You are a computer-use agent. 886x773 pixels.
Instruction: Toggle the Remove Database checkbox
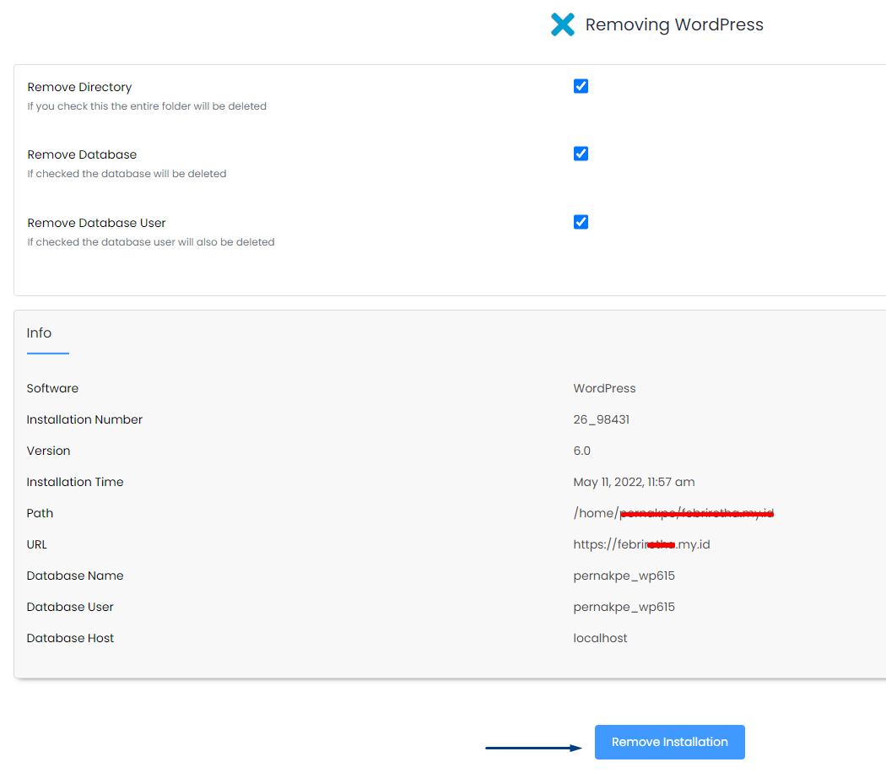tap(581, 154)
